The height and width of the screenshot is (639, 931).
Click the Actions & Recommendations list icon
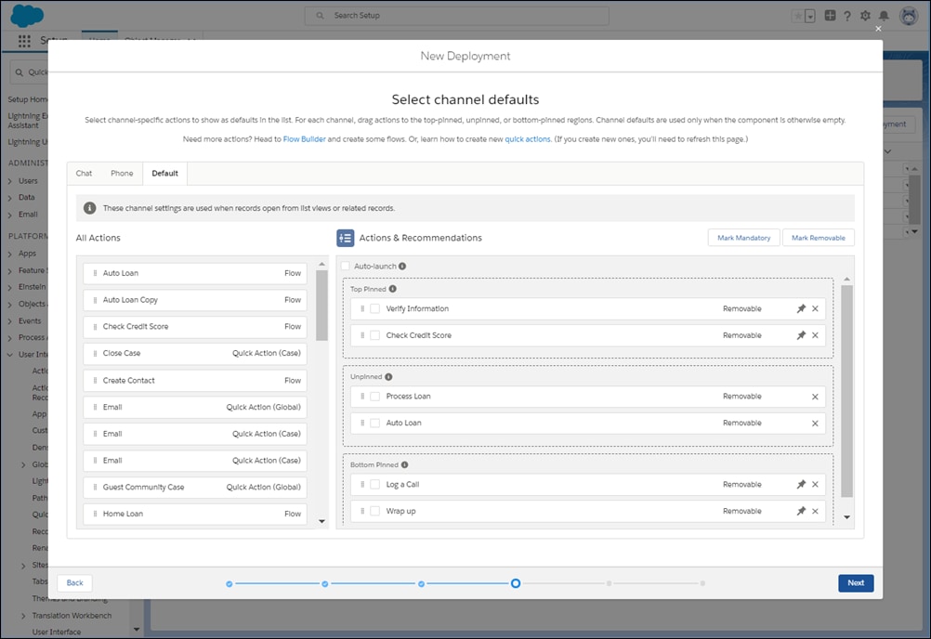pyautogui.click(x=346, y=238)
